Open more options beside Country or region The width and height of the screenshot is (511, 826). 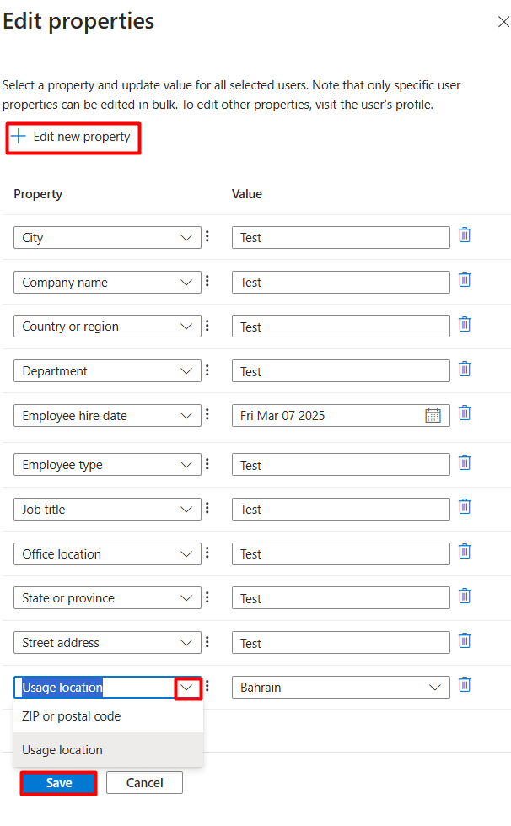click(207, 326)
